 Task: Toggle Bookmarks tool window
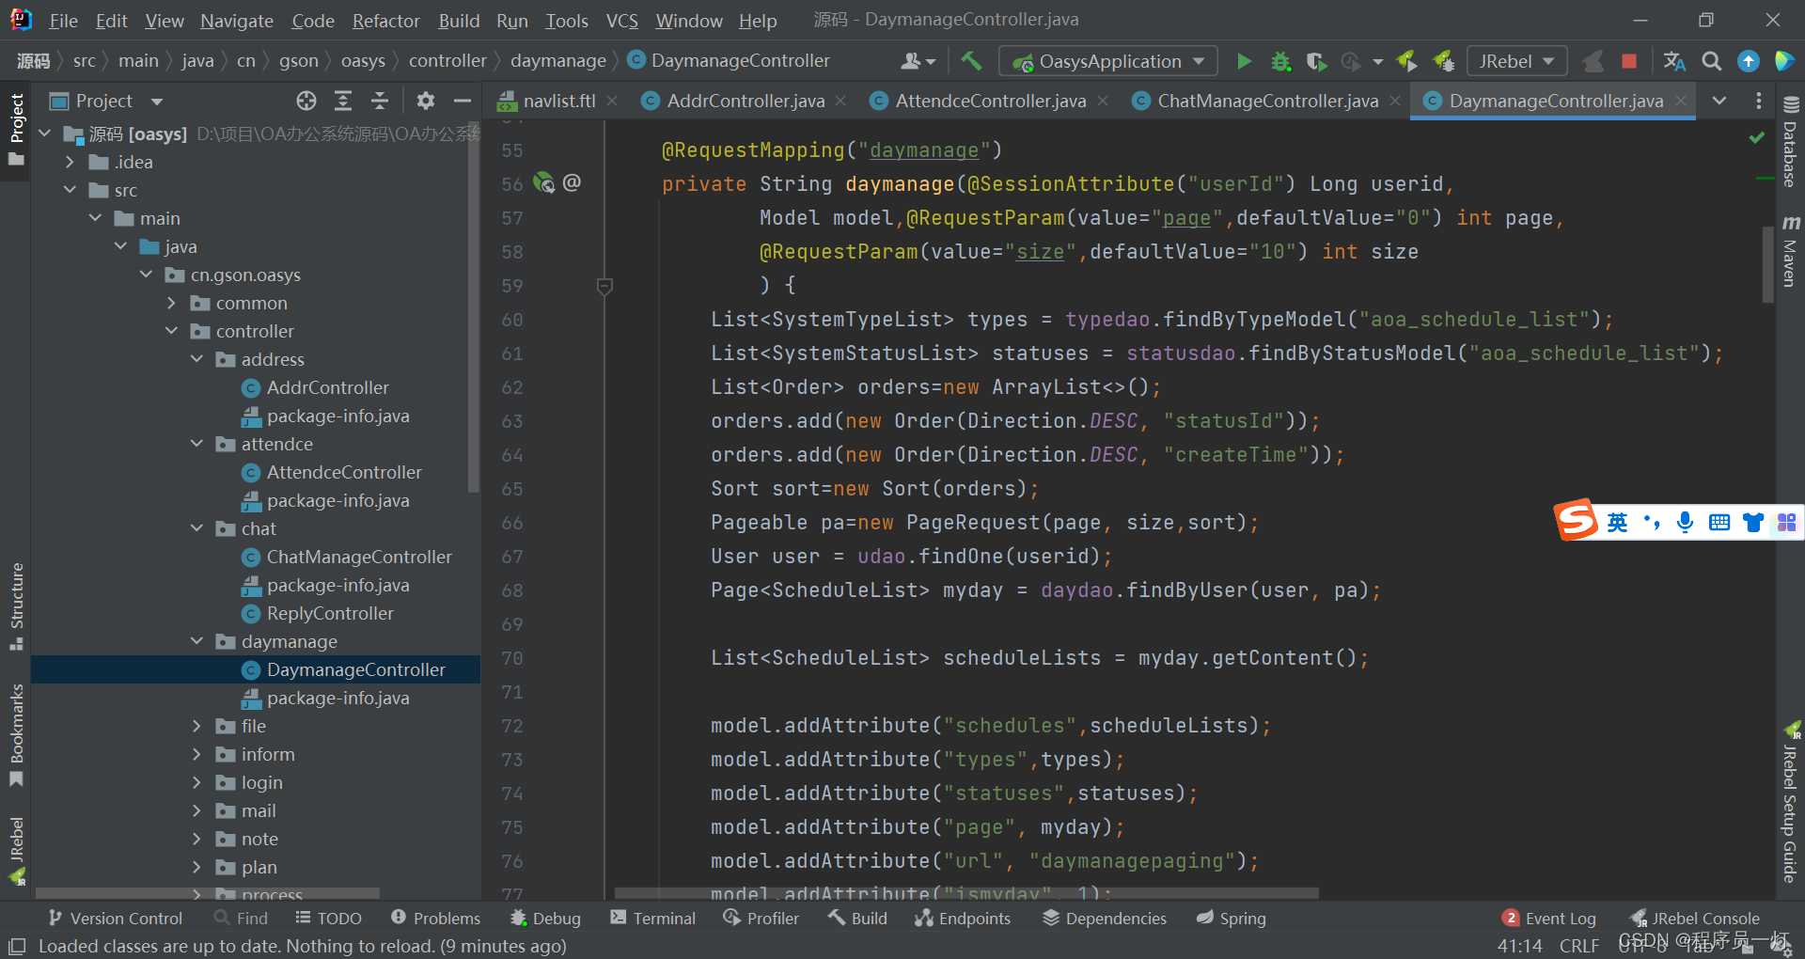16,735
